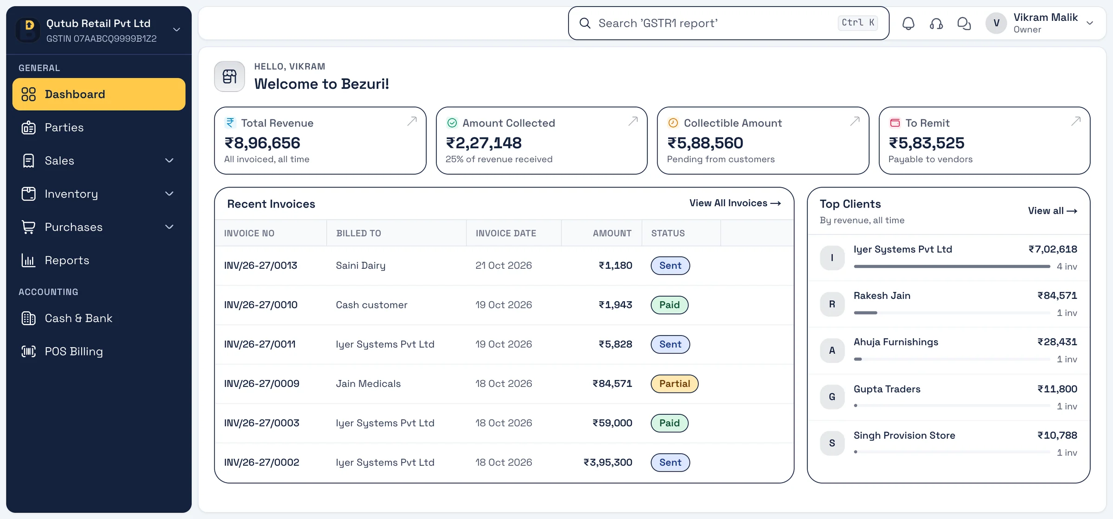
Task: Open Reports in sidebar
Action: coord(99,260)
